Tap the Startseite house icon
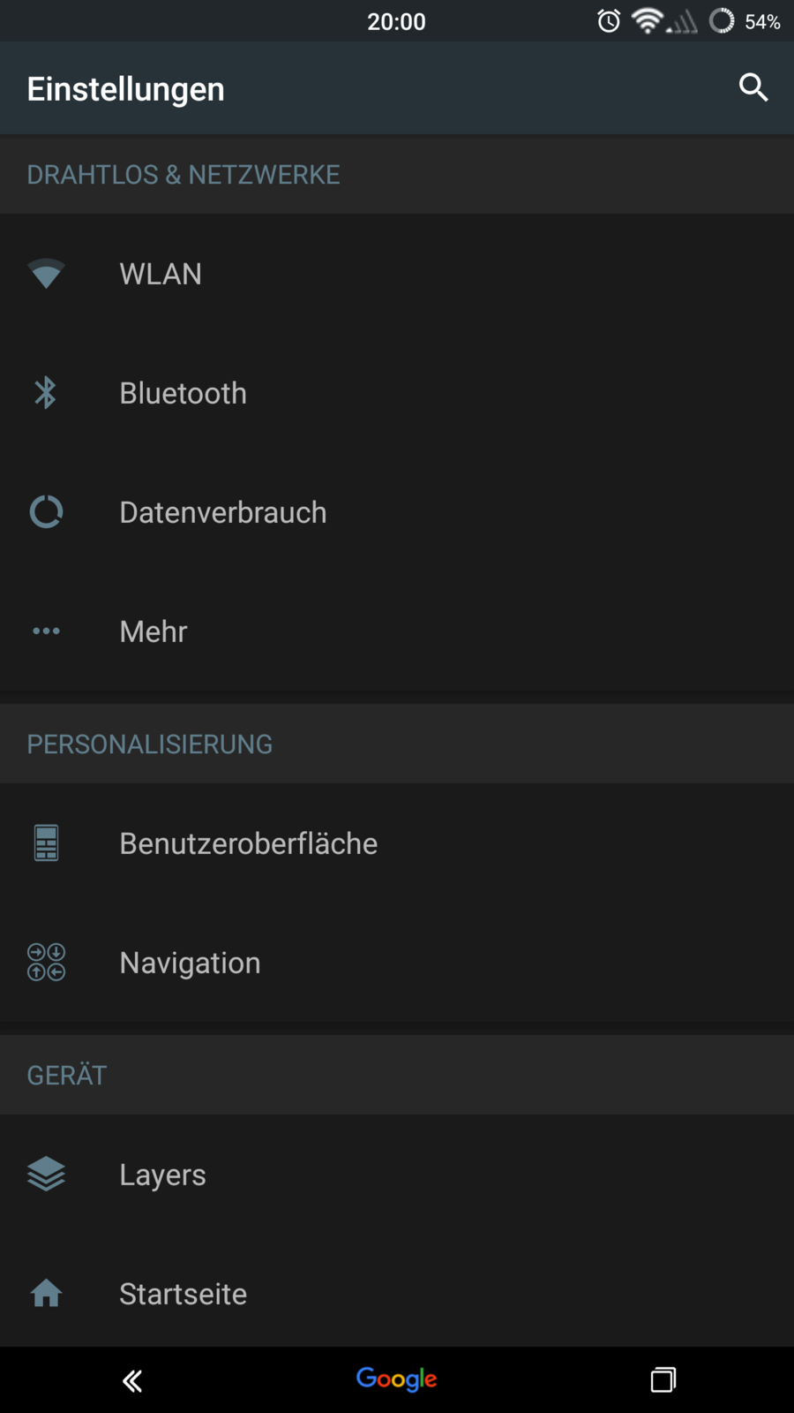Screen dimensions: 794x1413 pyautogui.click(x=46, y=1294)
